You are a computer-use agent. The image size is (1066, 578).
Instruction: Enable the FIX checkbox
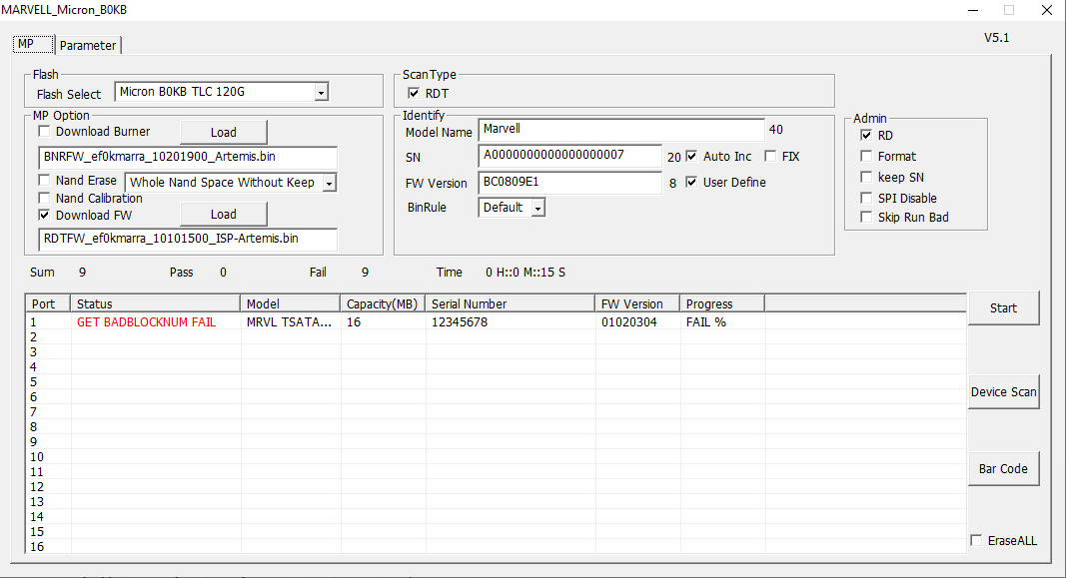pos(770,156)
